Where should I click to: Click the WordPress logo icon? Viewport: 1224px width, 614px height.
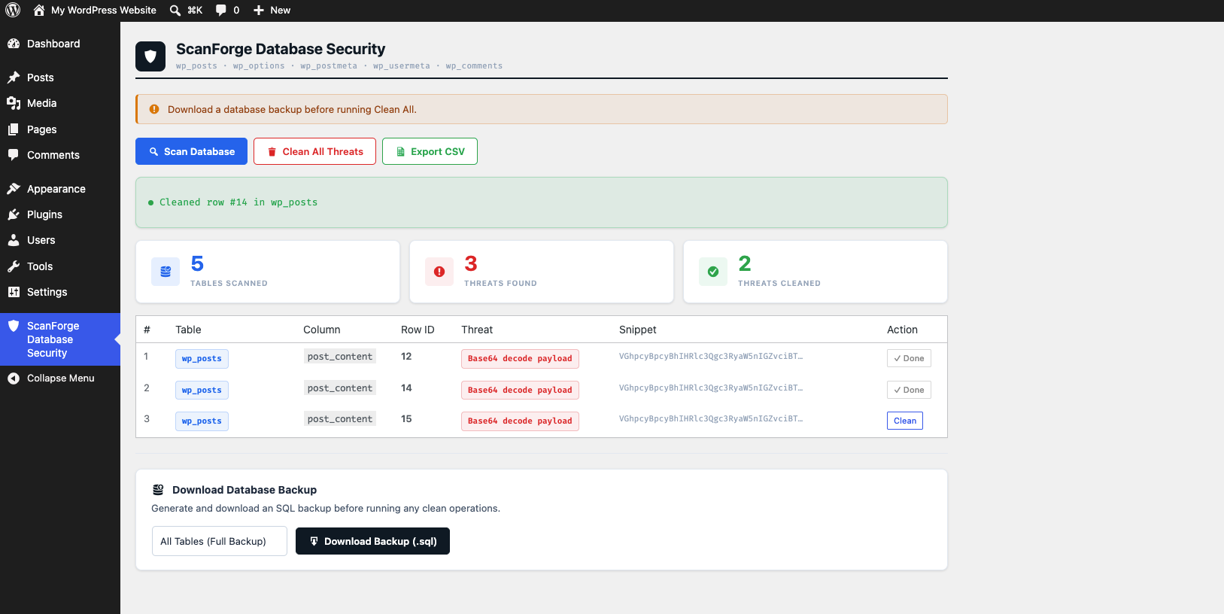[13, 10]
